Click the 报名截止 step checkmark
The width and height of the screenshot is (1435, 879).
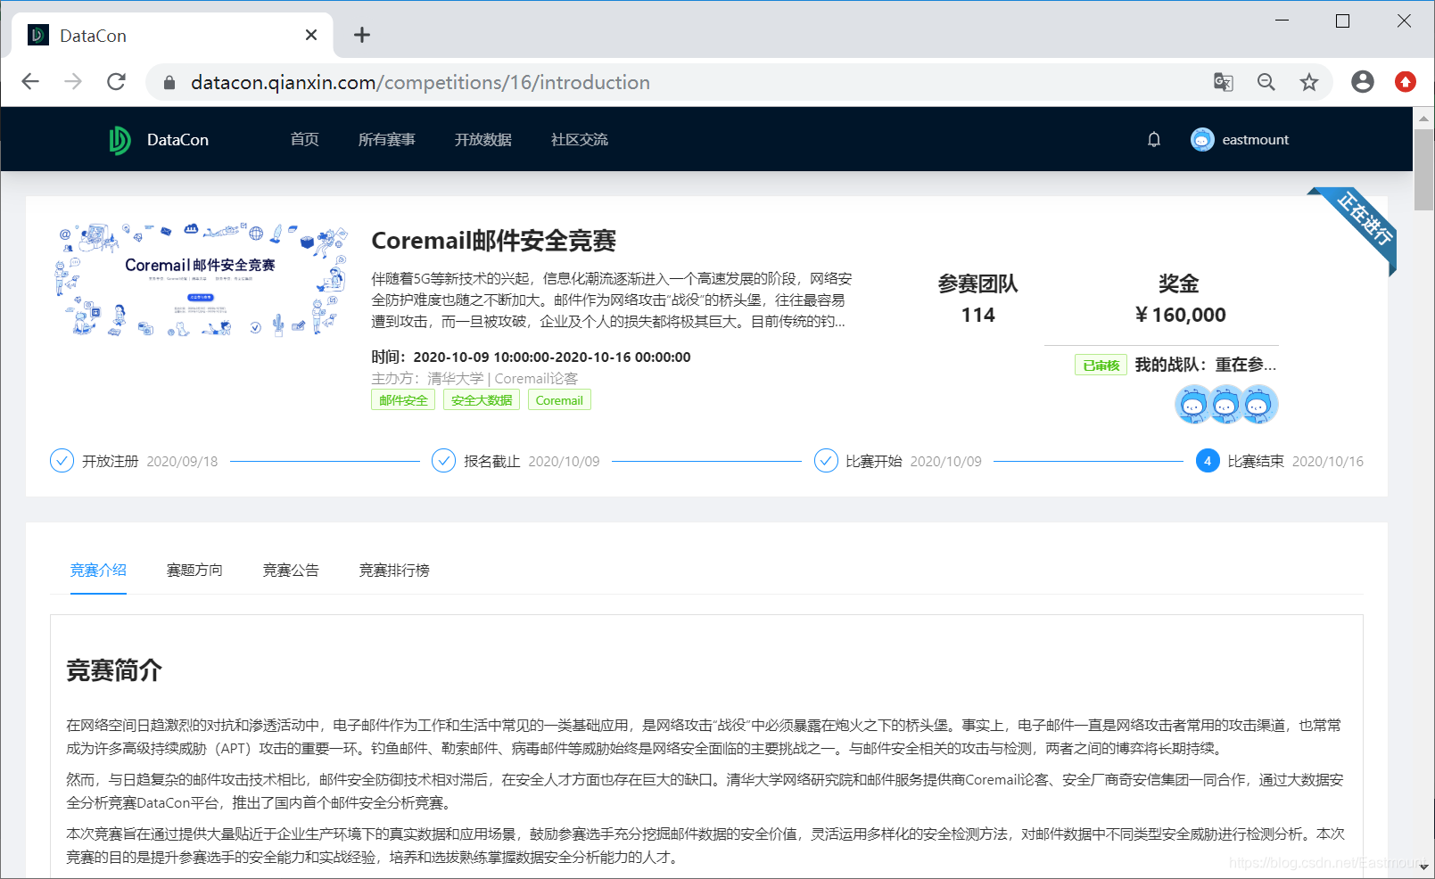[443, 461]
